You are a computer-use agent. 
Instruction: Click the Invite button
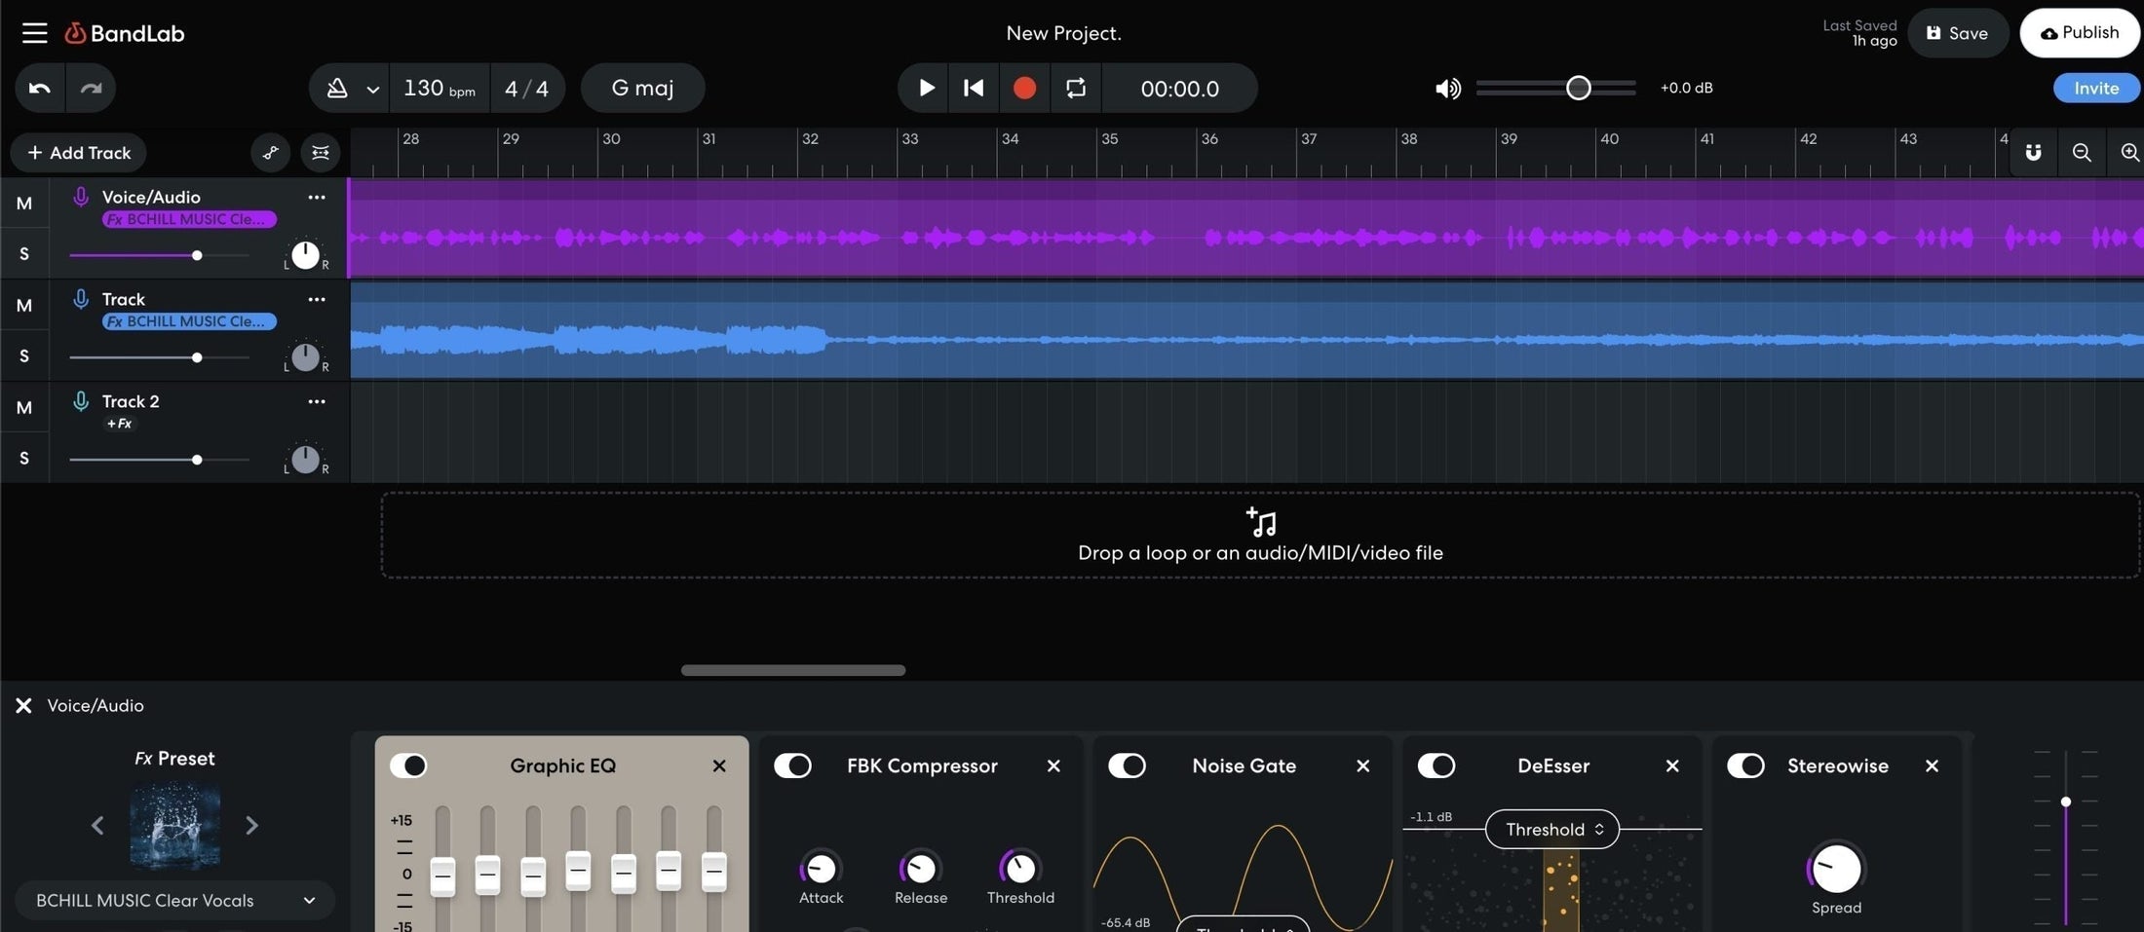(2096, 88)
